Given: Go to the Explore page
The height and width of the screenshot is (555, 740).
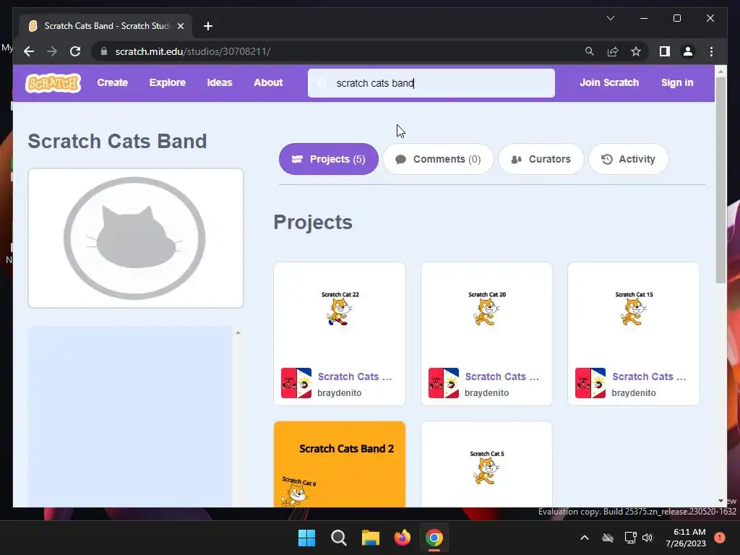Looking at the screenshot, I should (x=168, y=82).
